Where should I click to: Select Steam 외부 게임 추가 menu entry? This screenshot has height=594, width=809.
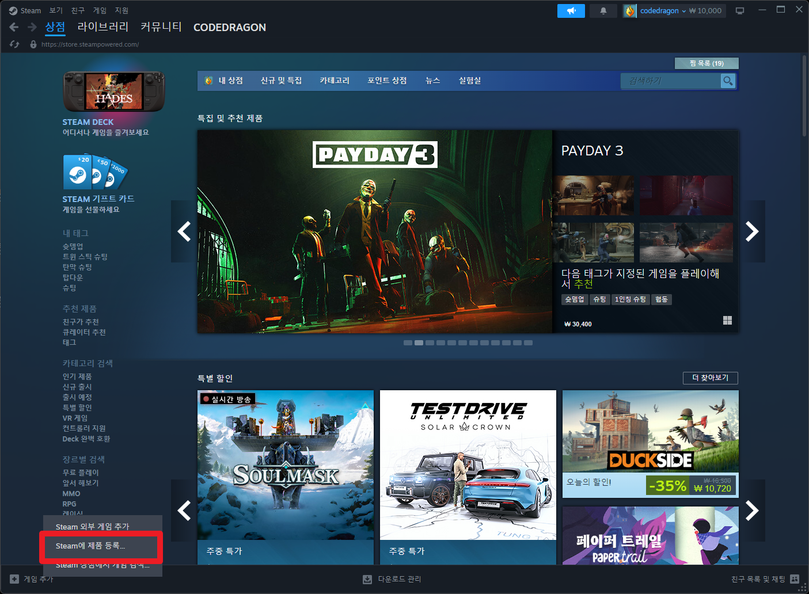click(103, 527)
